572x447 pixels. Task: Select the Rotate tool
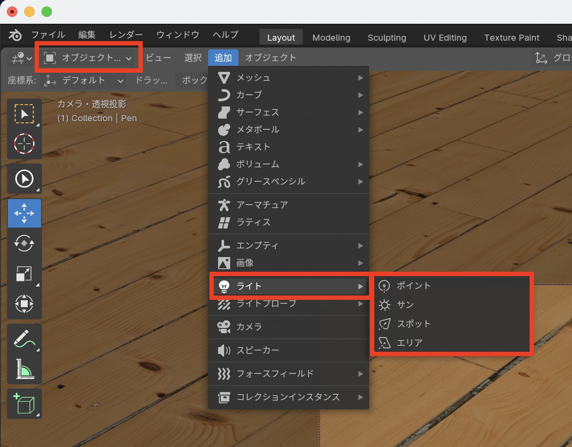coord(24,243)
